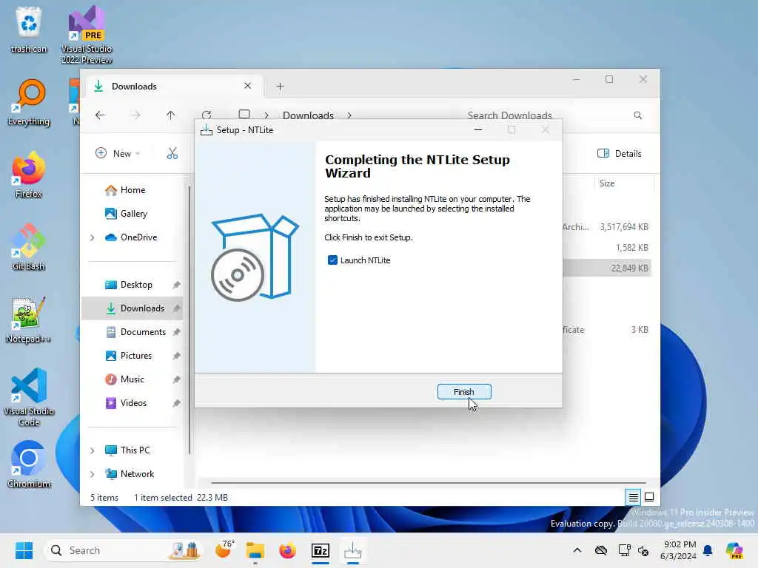This screenshot has height=568, width=758.
Task: Open Gallery in the navigation pane
Action: [133, 214]
